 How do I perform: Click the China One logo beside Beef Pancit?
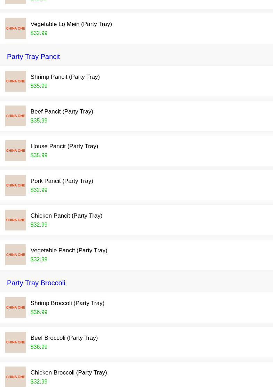[x=16, y=116]
